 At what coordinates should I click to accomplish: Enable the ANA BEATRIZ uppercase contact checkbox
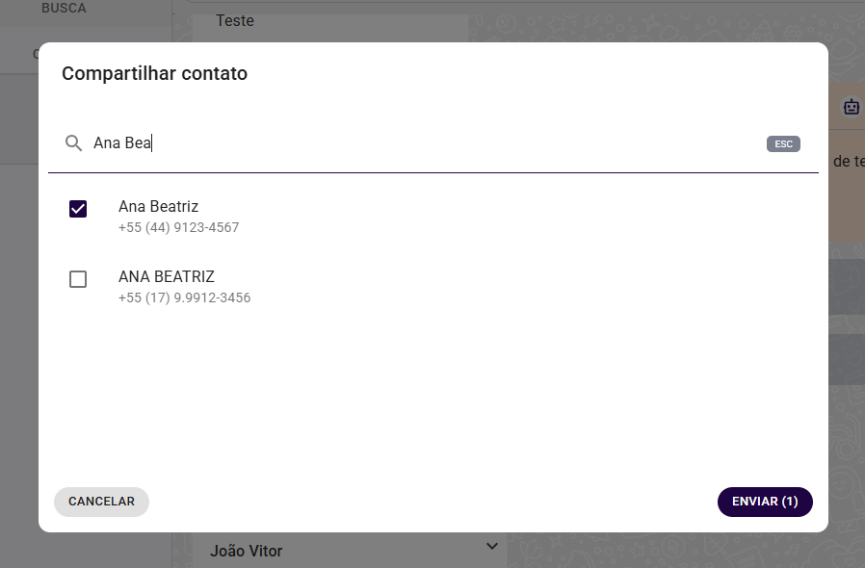(x=78, y=279)
